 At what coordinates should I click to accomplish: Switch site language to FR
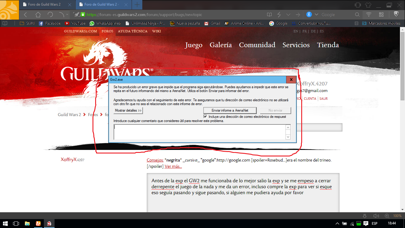(304, 31)
